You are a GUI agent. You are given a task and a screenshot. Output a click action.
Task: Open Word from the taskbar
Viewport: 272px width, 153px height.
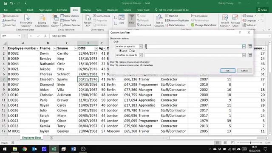[x=74, y=149]
